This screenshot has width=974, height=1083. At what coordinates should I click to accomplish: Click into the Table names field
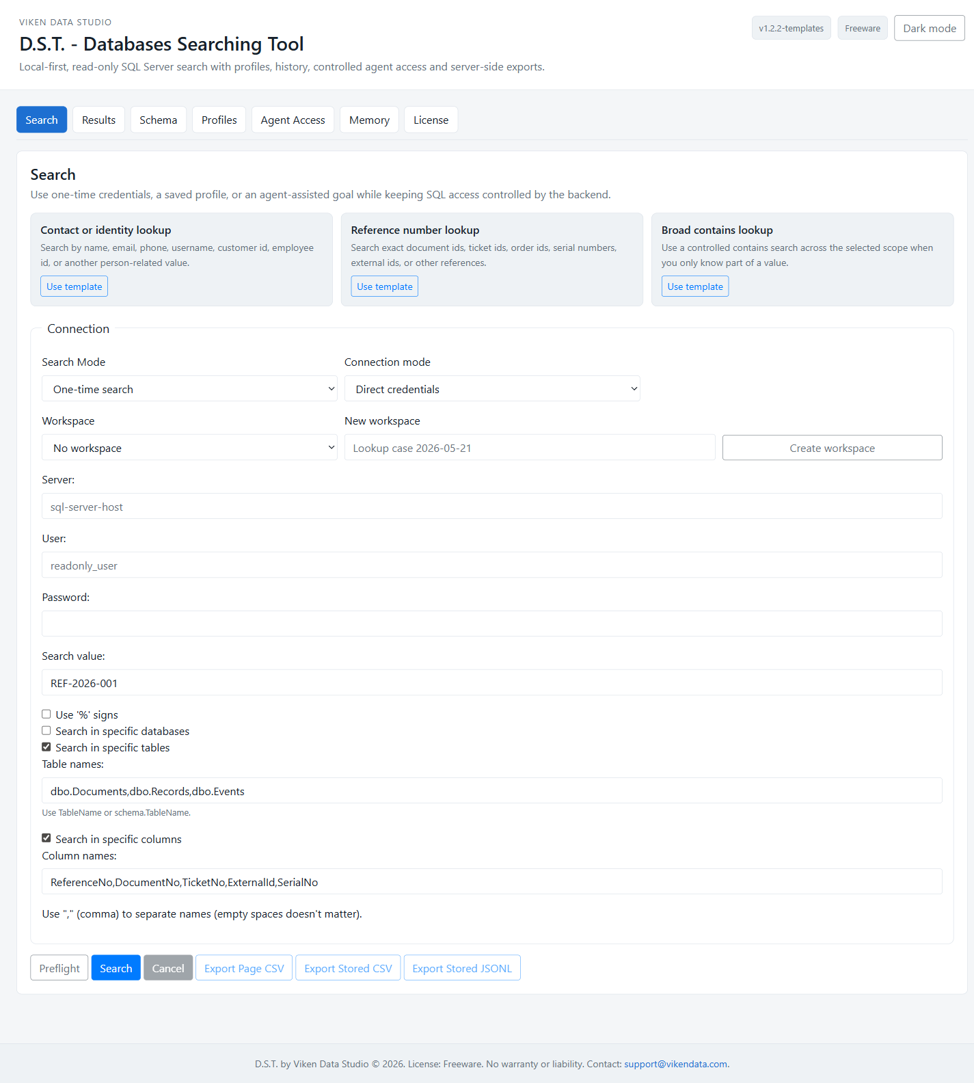(x=492, y=790)
